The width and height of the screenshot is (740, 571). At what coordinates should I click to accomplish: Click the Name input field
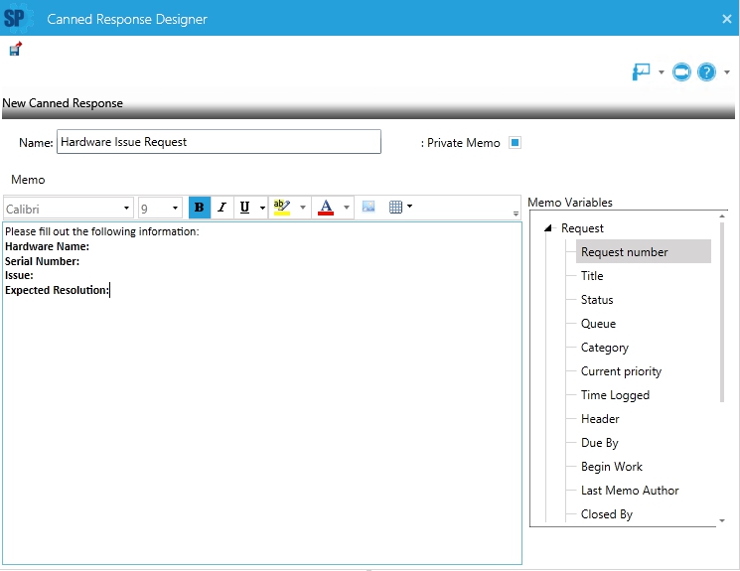(x=219, y=142)
